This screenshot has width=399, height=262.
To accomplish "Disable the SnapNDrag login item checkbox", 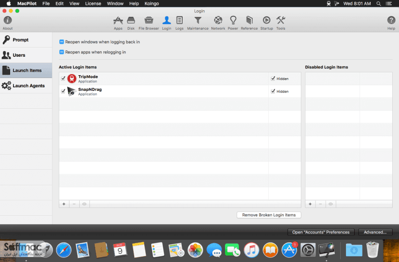I will [x=63, y=91].
